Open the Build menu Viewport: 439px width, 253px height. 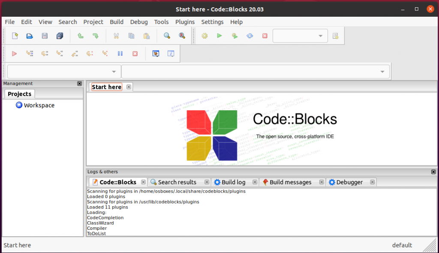(x=117, y=22)
